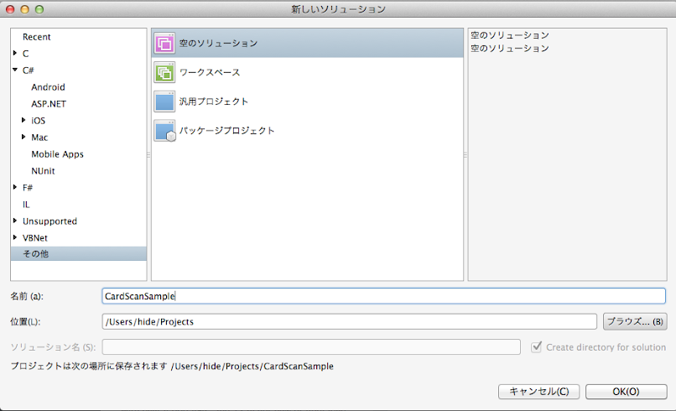
Task: Click the iOS label in tree
Action: click(x=38, y=121)
